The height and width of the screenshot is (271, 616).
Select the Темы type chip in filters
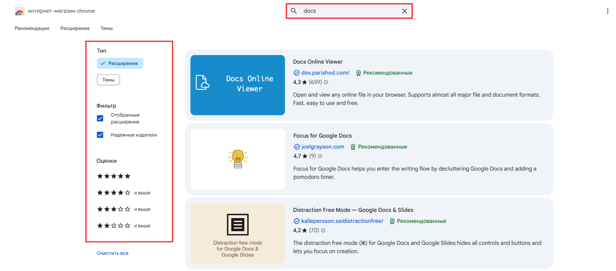108,80
